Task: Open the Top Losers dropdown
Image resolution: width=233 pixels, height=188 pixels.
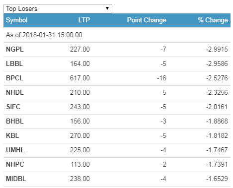Action: pyautogui.click(x=58, y=8)
